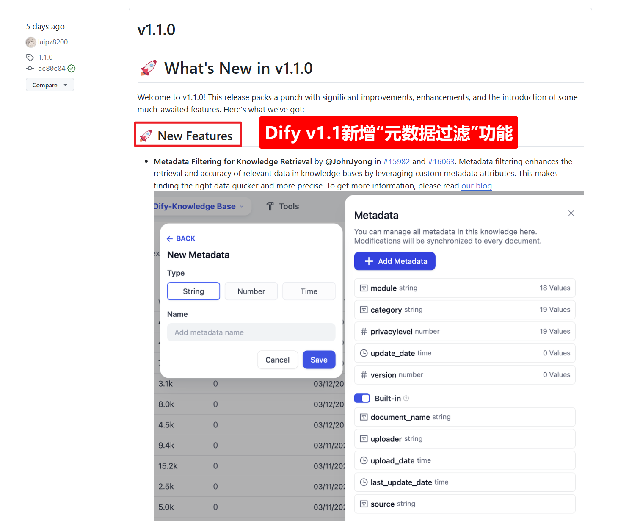The width and height of the screenshot is (618, 529).
Task: Select the Number metadata type
Action: click(251, 291)
